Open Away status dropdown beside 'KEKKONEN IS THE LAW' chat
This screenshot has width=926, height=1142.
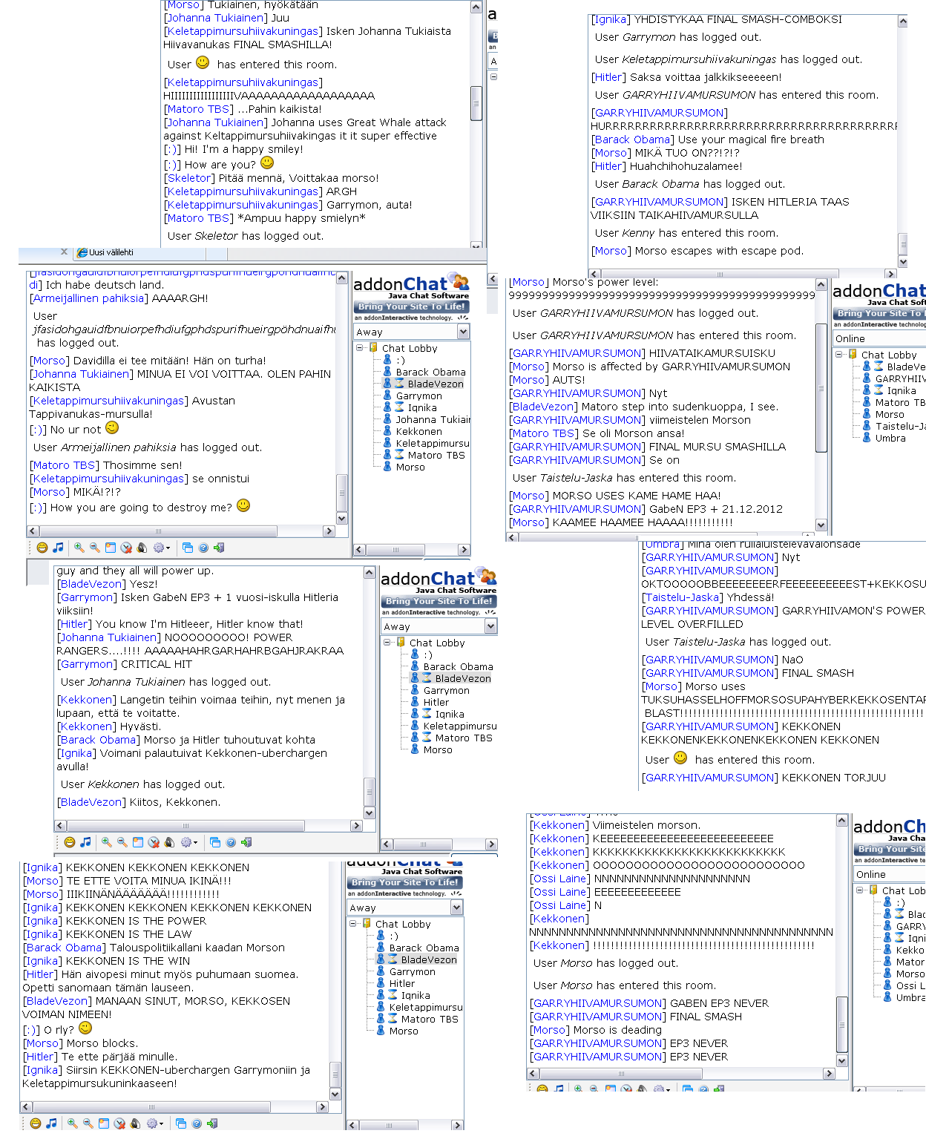(x=405, y=908)
